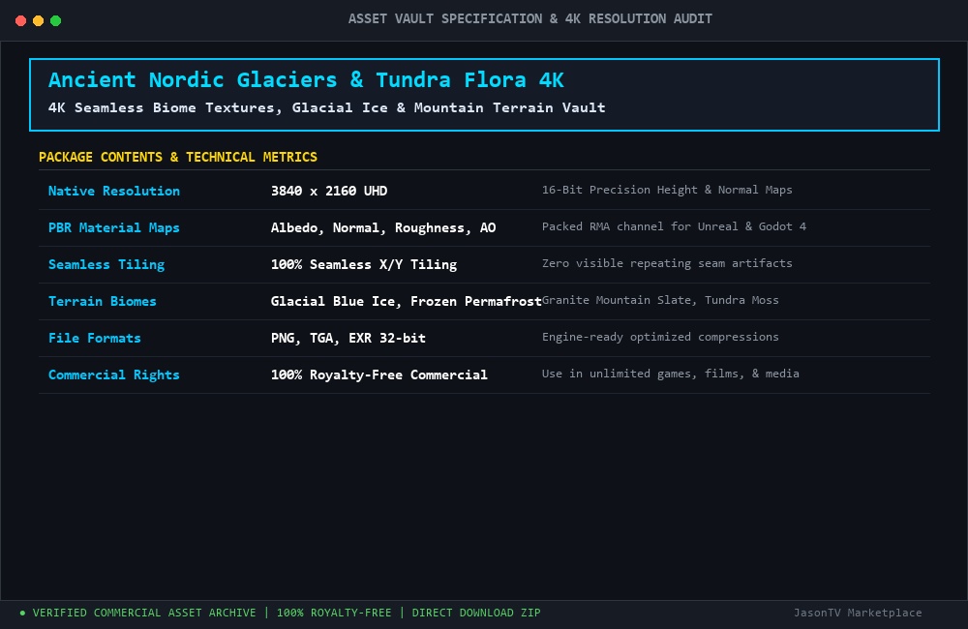Click the subtitle '4K Seamless Biome Textures, Glacial Ice & Mountain Terrain Vault'
Viewport: 968px width, 629px height.
(326, 107)
